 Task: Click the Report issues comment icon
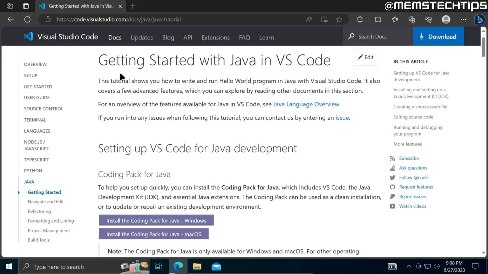click(393, 197)
